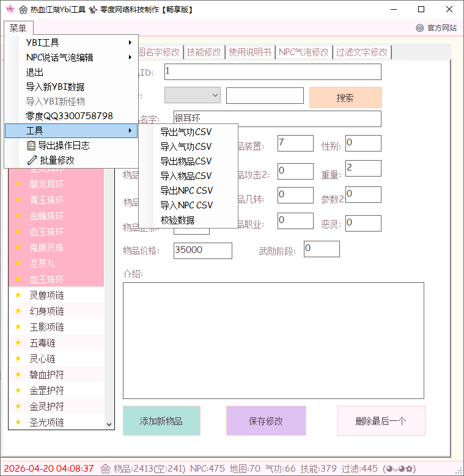This screenshot has width=464, height=476.
Task: Switch to the 技能修改 tab
Action: 204,52
